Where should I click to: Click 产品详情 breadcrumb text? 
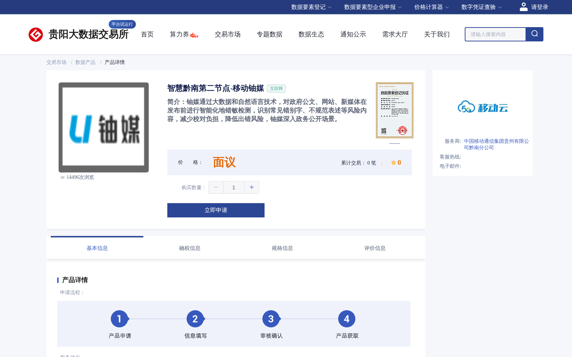point(115,62)
